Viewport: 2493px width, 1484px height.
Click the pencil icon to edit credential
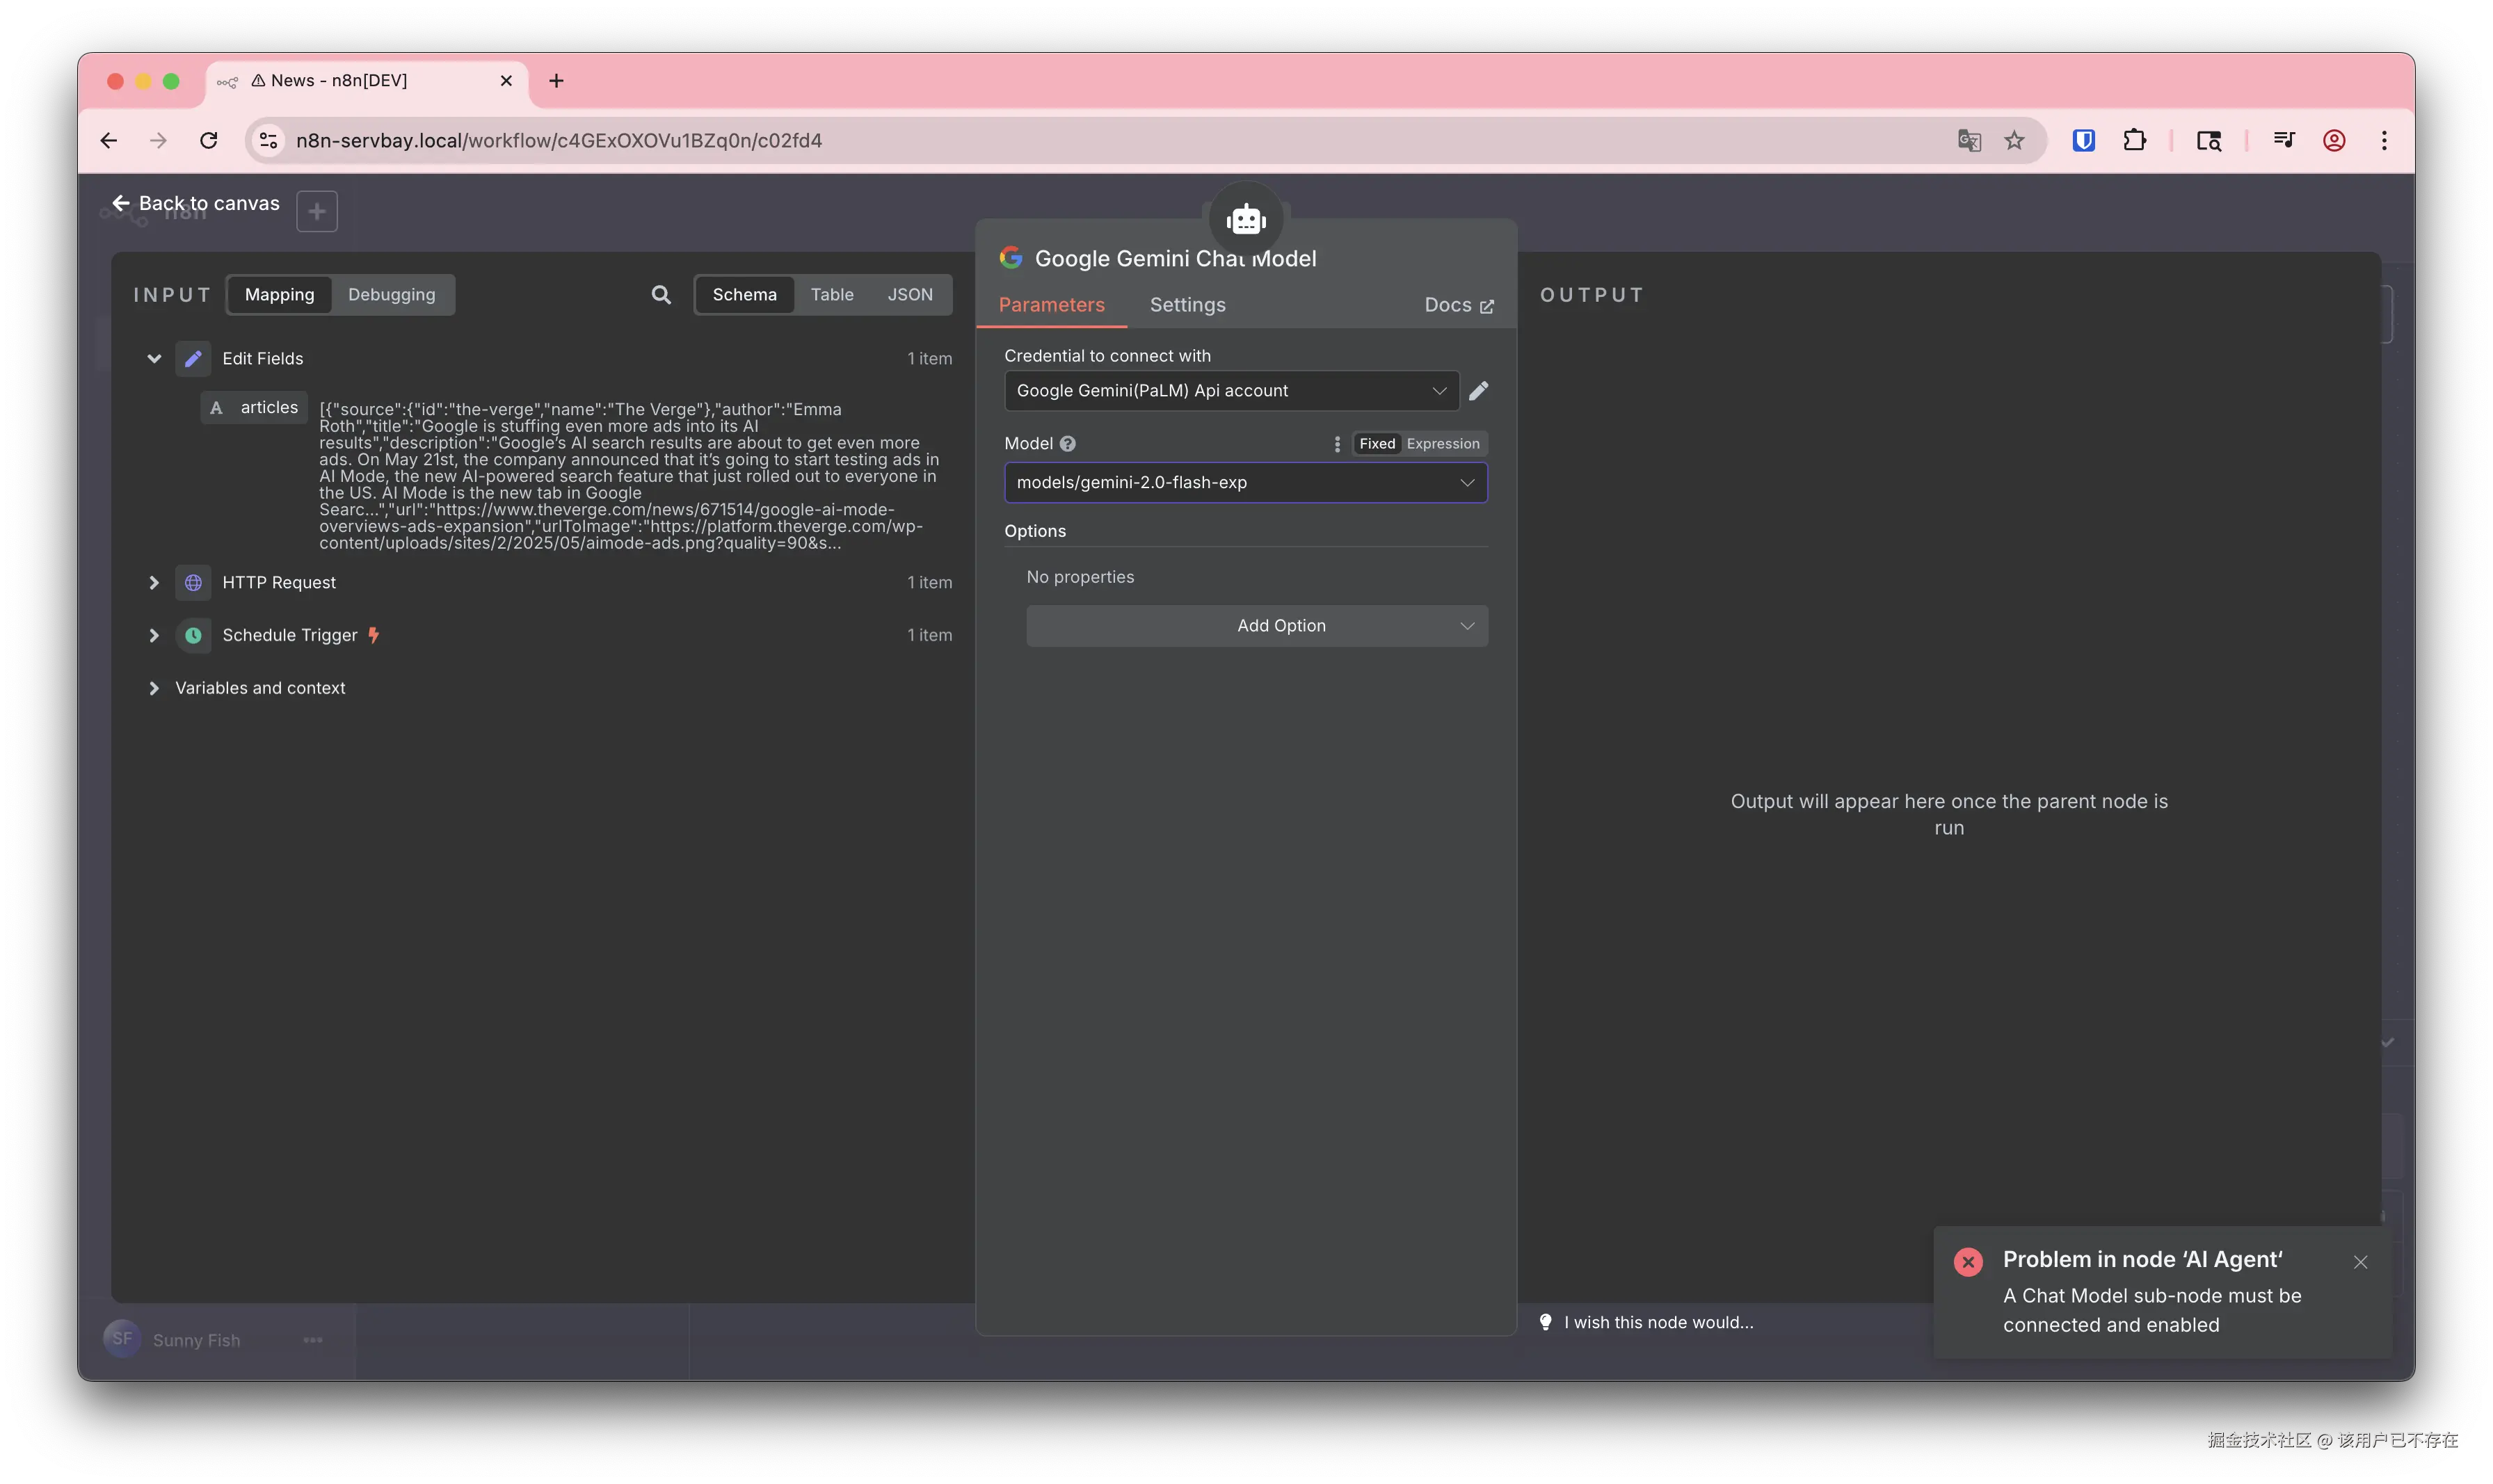tap(1478, 391)
